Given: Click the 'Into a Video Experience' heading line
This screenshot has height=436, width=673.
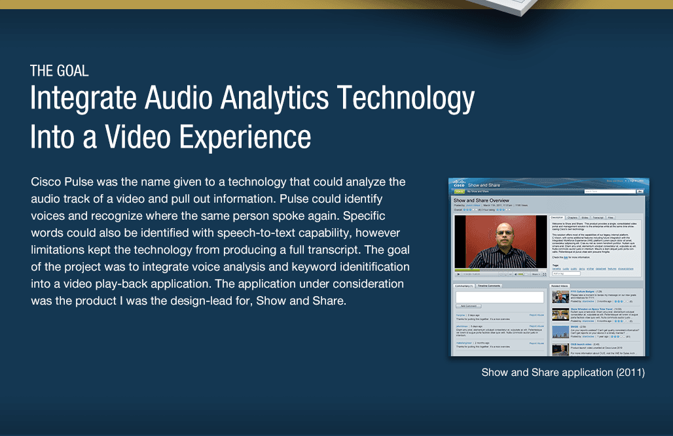Looking at the screenshot, I should click(x=170, y=137).
